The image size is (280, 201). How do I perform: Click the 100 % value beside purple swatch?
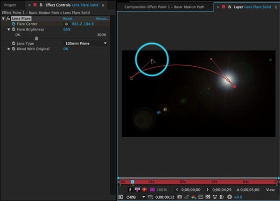pos(161,190)
